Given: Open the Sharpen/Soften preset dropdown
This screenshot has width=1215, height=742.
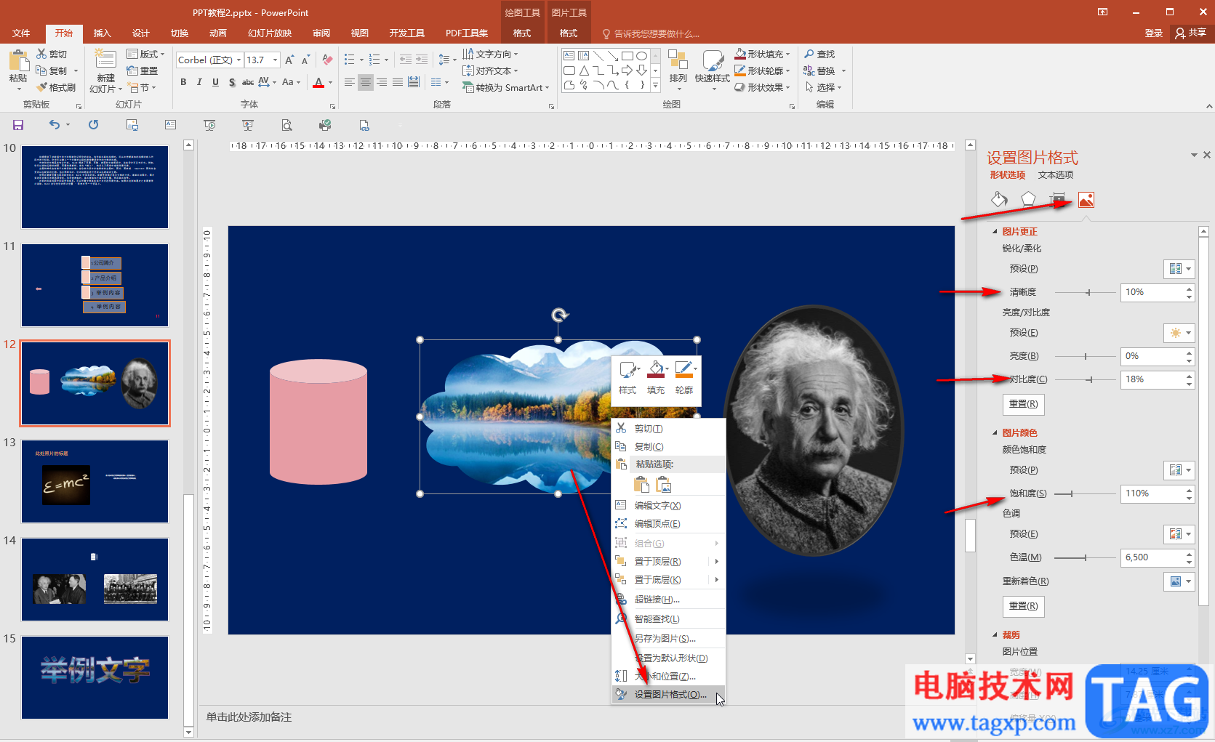Looking at the screenshot, I should pyautogui.click(x=1179, y=269).
